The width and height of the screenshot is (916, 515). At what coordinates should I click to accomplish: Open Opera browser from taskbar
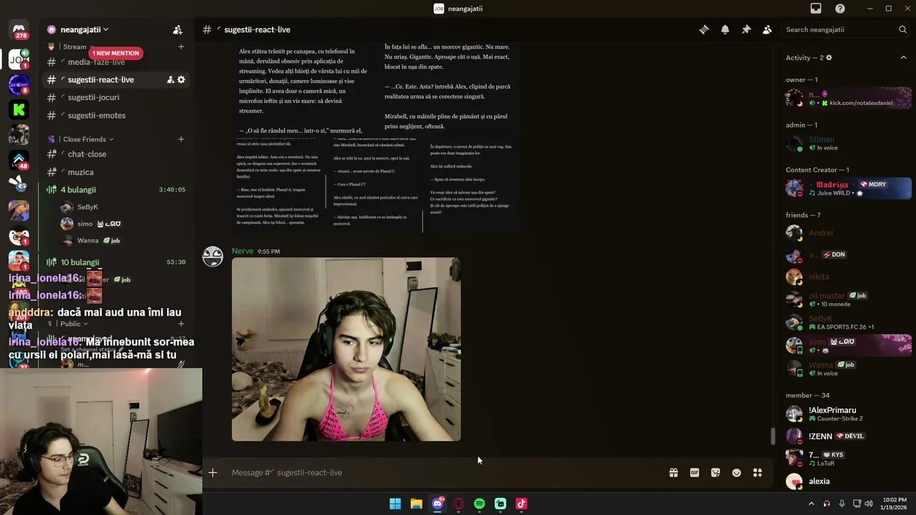tap(458, 504)
